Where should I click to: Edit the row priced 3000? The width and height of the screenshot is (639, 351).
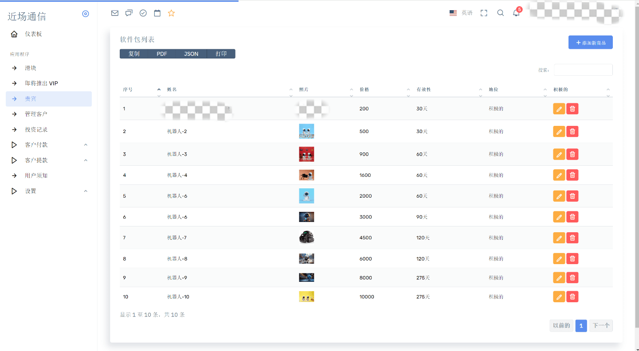click(x=559, y=217)
